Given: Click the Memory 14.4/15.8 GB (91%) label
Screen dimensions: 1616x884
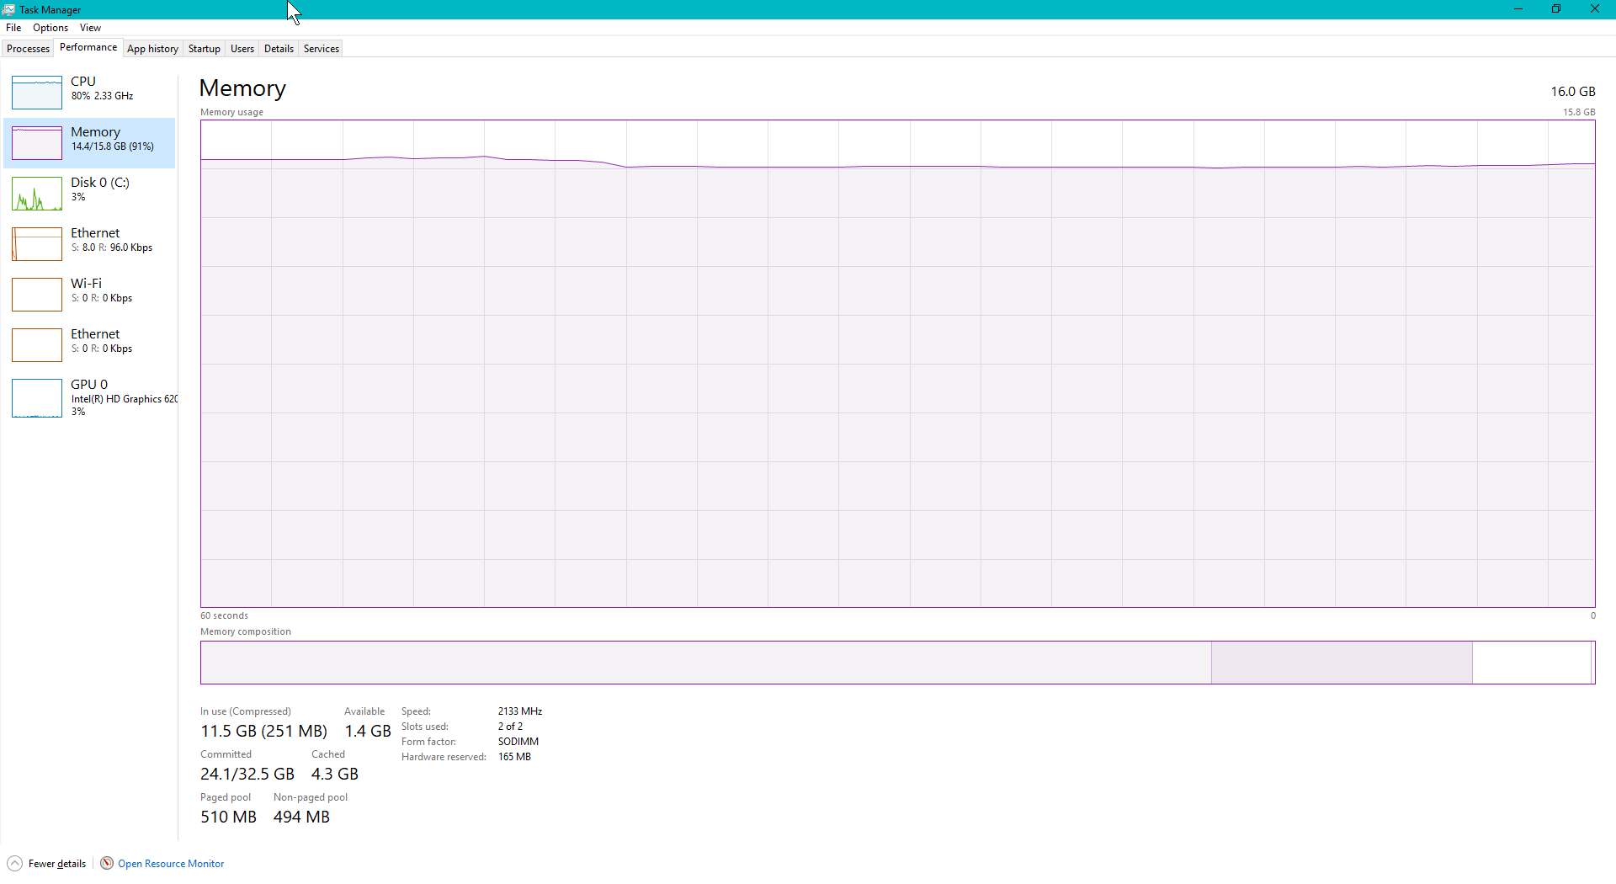Looking at the screenshot, I should point(112,139).
